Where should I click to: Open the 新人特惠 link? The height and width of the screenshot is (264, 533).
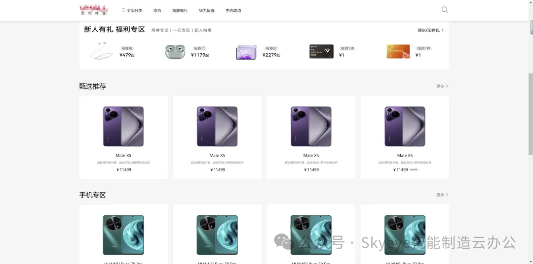pos(203,30)
